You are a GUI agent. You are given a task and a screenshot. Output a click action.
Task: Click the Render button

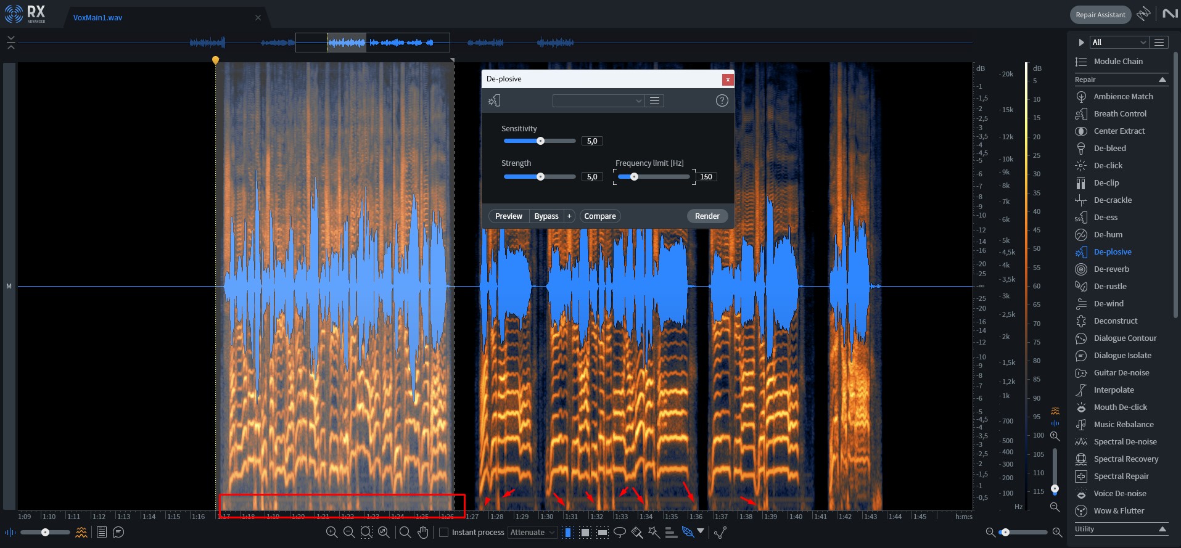point(707,216)
